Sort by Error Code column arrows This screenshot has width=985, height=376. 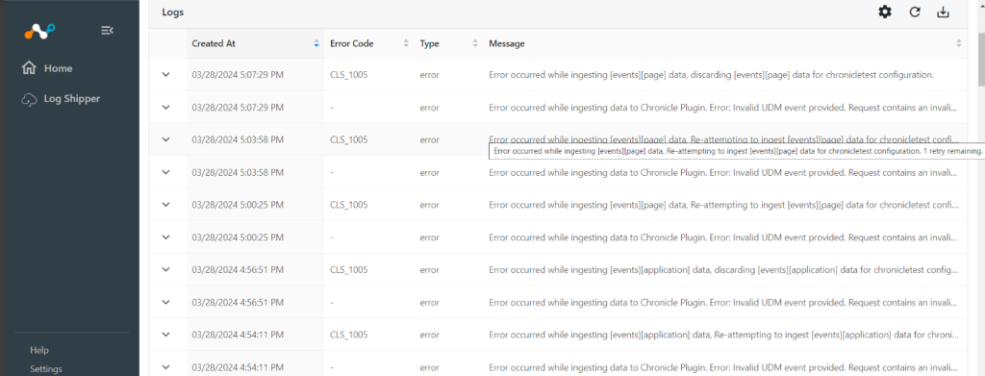tap(406, 44)
